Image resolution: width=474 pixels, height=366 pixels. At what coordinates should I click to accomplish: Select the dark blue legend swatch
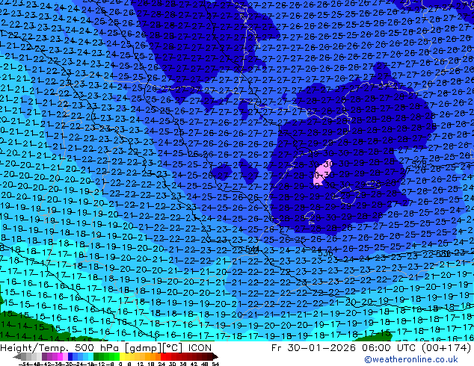[70, 356]
